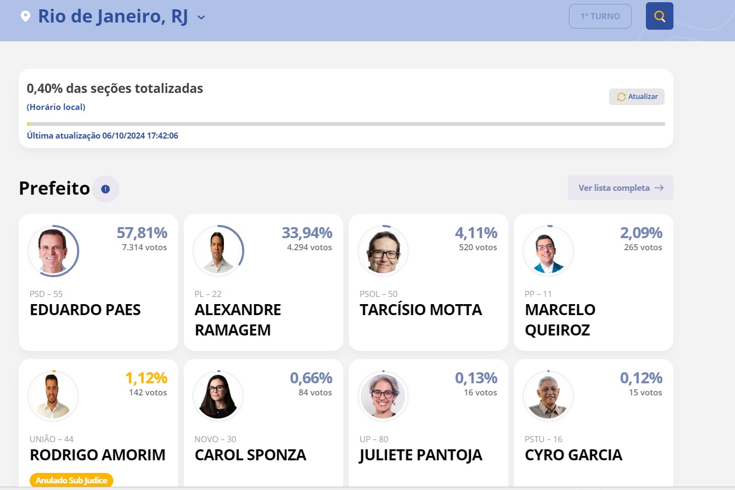Click the refresh arrows icon in Atualizar

621,97
